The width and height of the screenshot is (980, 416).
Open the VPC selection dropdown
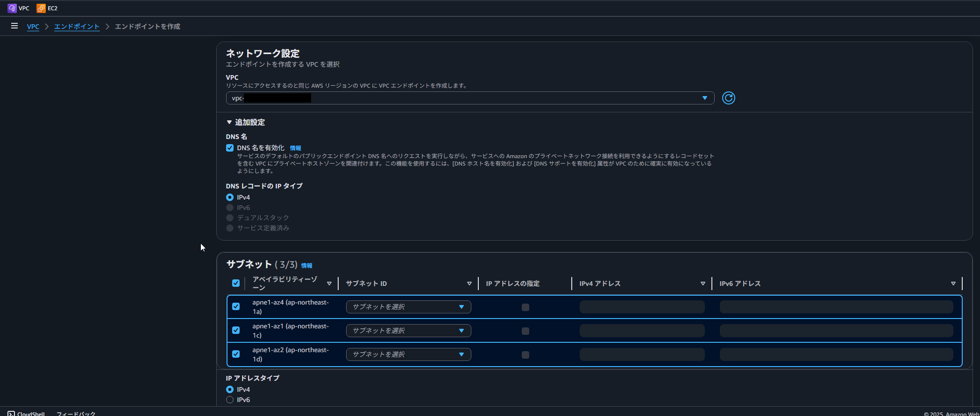tap(470, 98)
